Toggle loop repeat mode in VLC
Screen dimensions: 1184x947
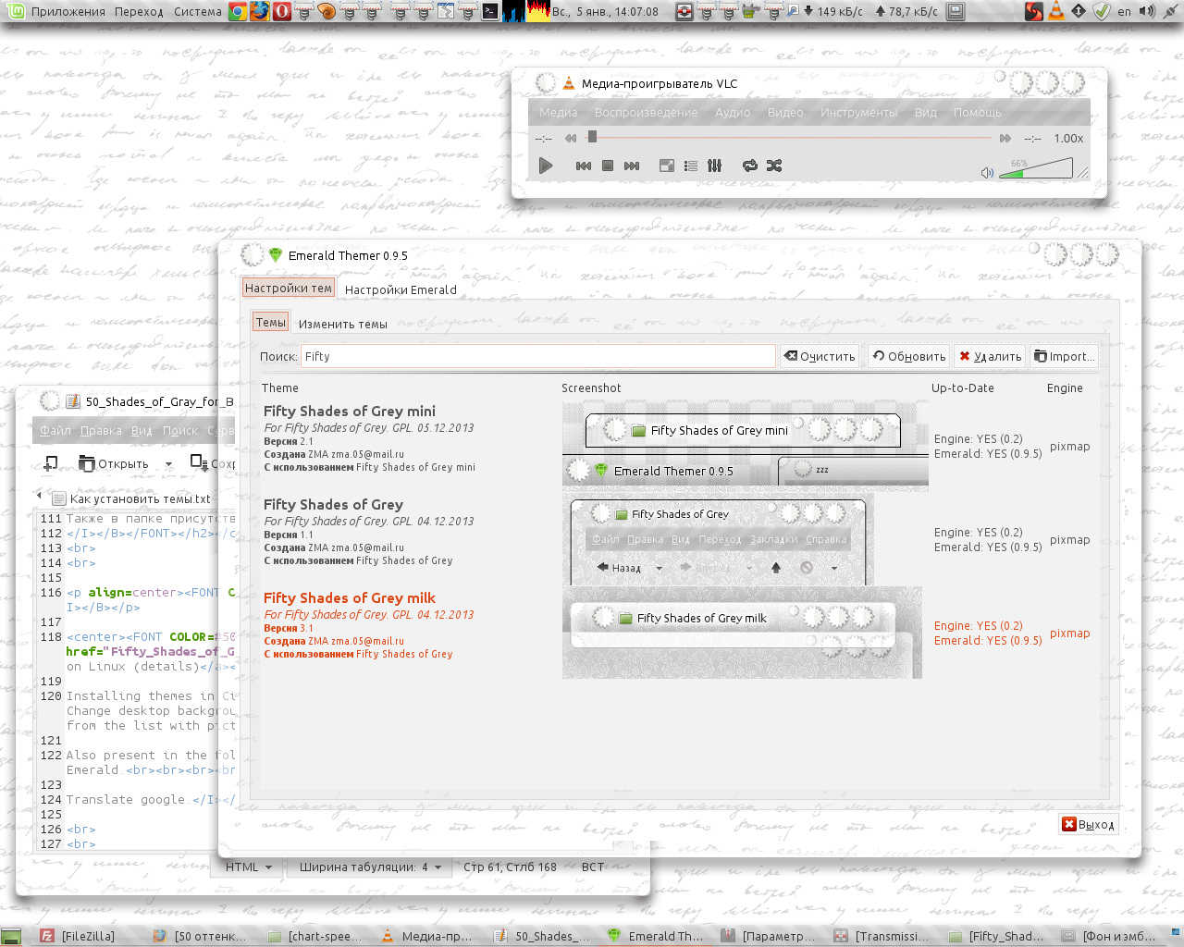coord(750,166)
